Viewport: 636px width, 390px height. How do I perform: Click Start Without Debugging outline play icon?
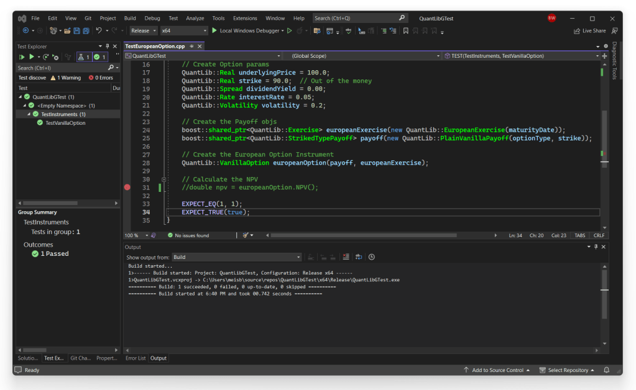[290, 31]
